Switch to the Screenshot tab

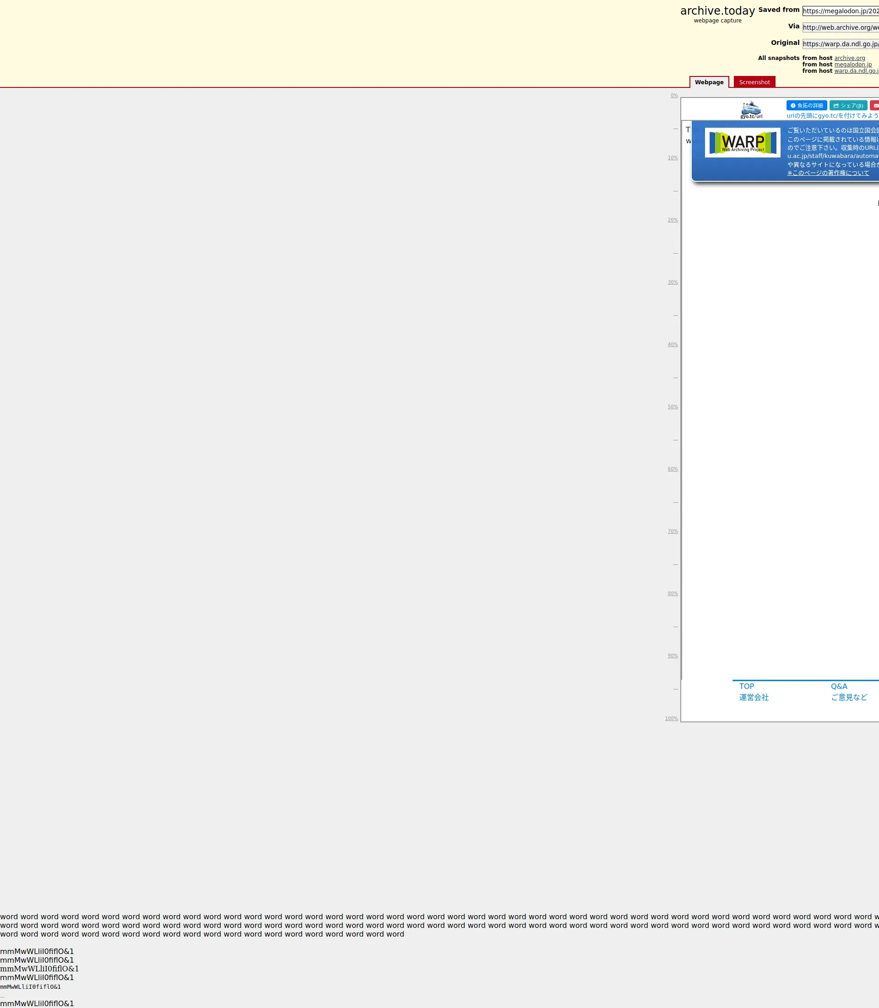tap(754, 82)
